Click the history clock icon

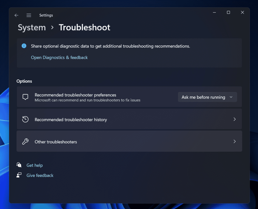pyautogui.click(x=25, y=119)
